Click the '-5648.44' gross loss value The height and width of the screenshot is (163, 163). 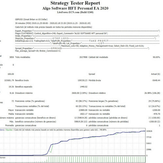pos(156,80)
